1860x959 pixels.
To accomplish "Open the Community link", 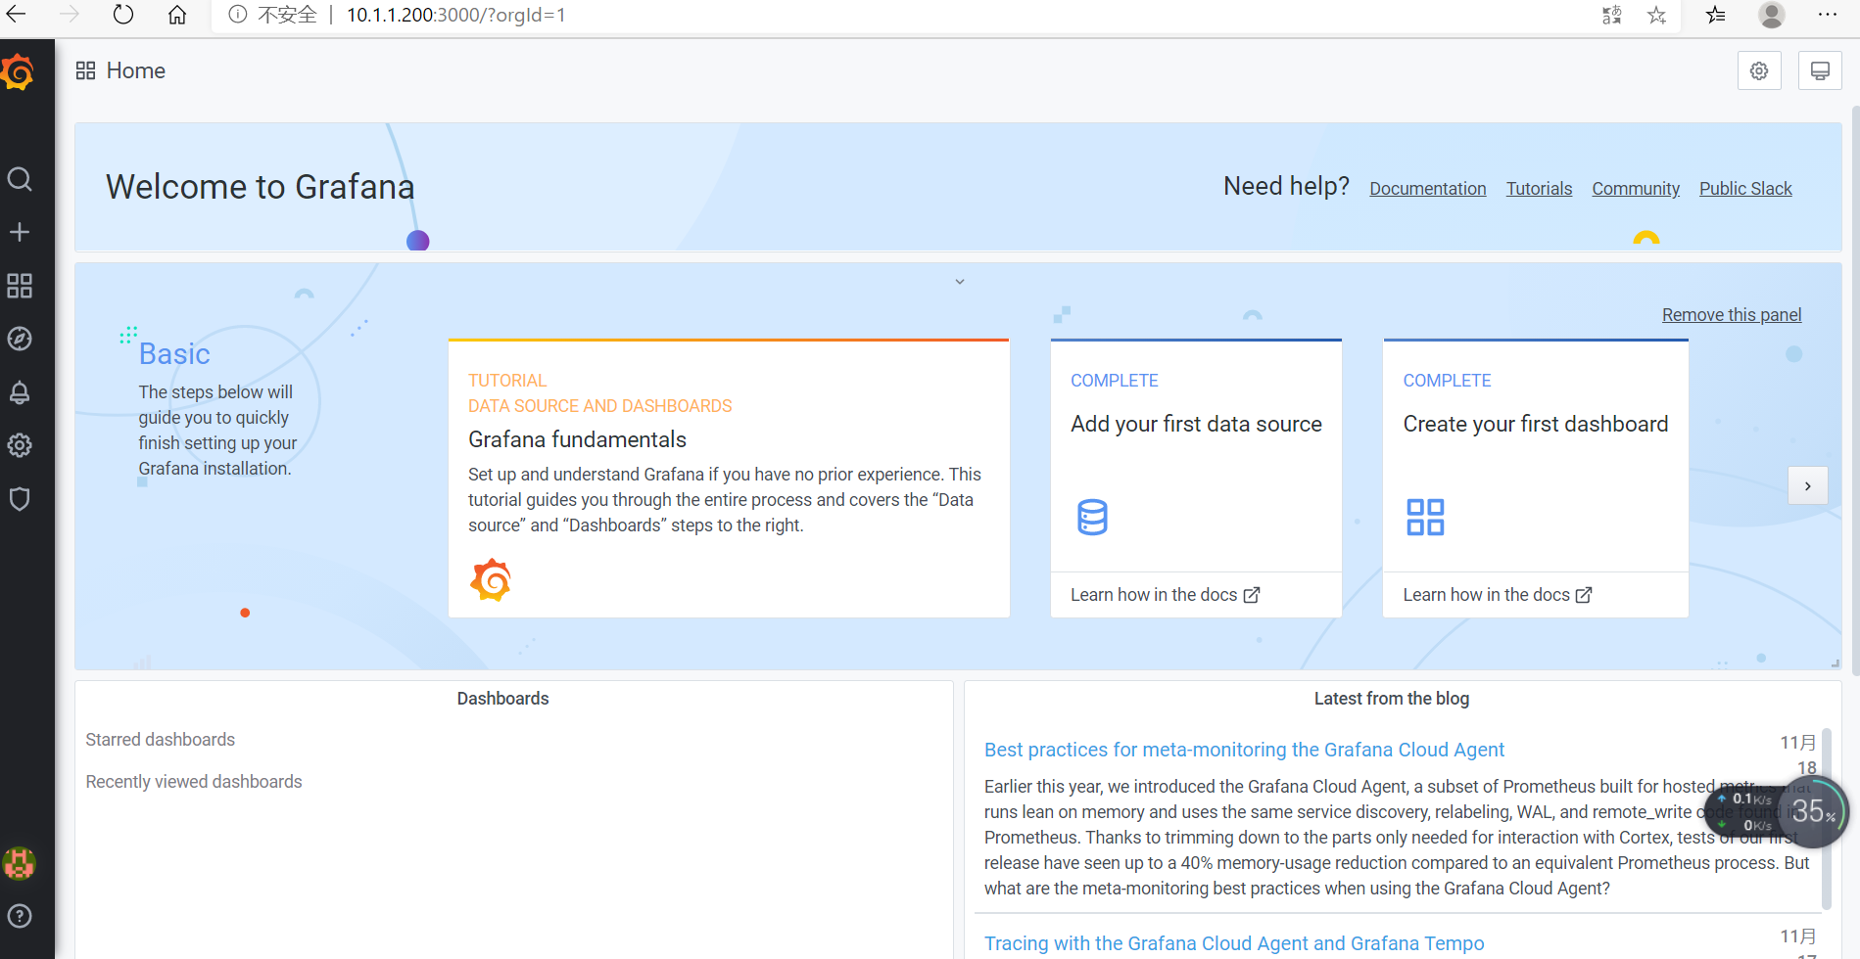I will click(1636, 188).
